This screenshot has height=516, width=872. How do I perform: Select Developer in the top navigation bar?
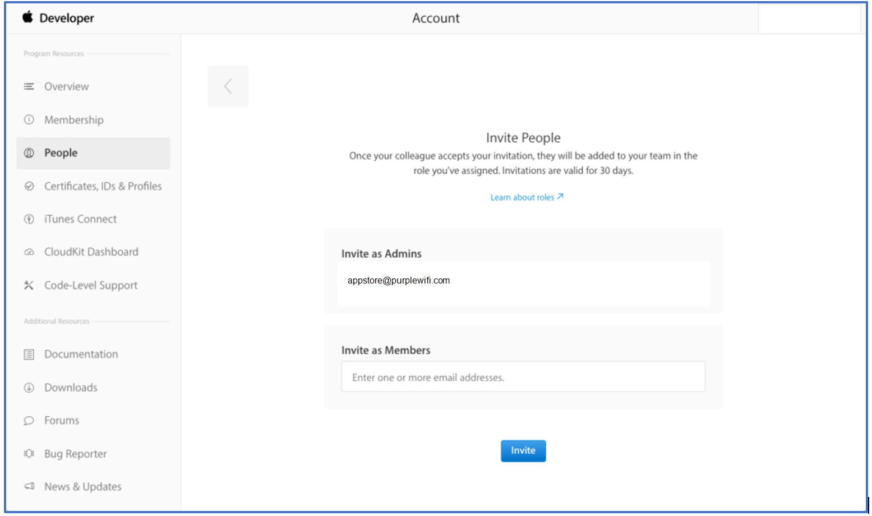66,17
